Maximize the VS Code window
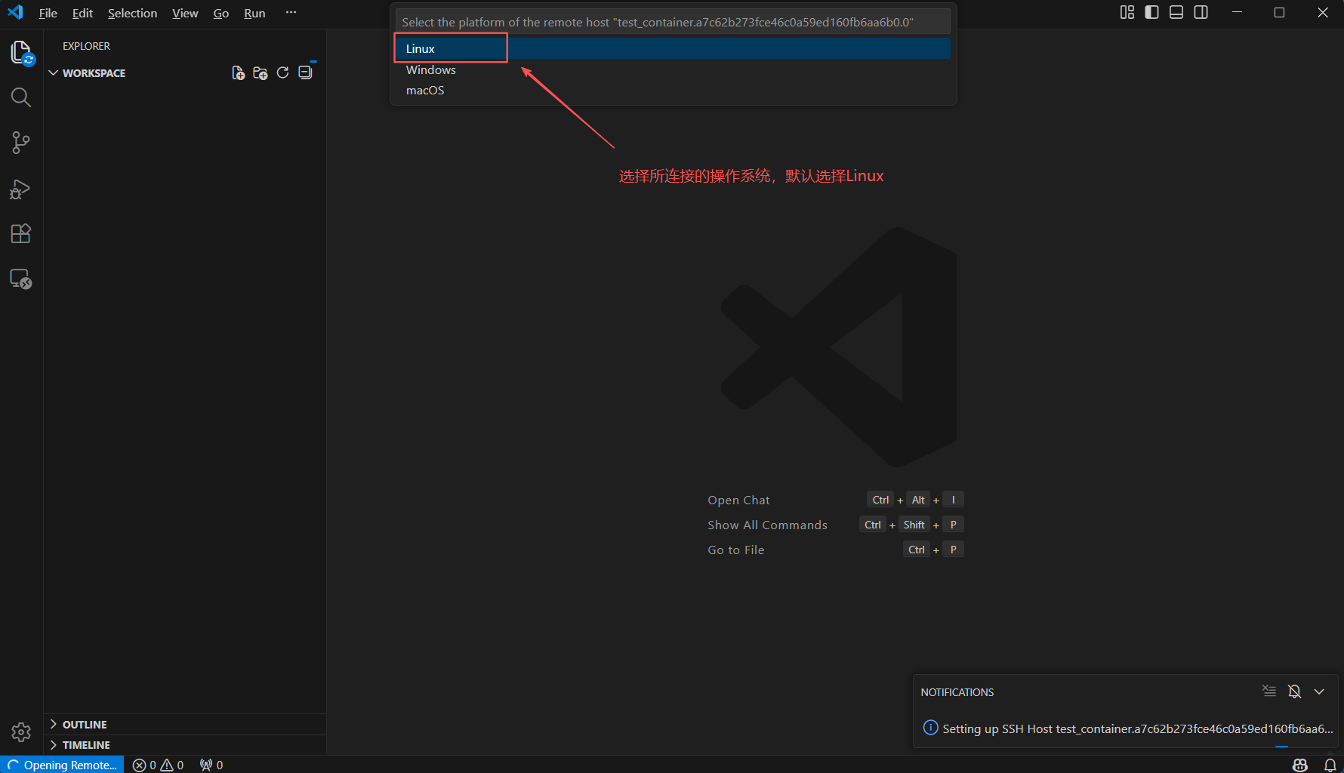Screen dimensions: 1344x773 (x=1279, y=12)
